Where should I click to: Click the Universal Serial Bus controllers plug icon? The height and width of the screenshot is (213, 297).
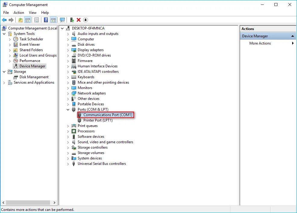(74, 164)
